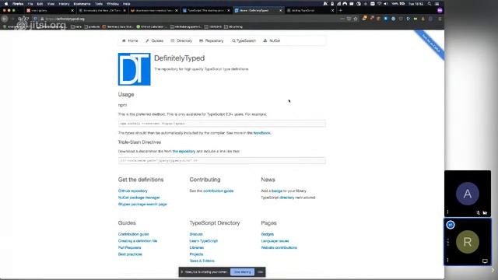
Task: Click camera-off icon on participant A tile
Action: [x=485, y=212]
